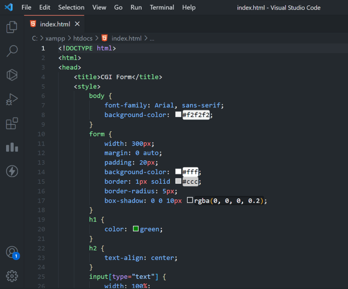Click the h1 selector on line 19
The height and width of the screenshot is (289, 348).
tap(93, 220)
